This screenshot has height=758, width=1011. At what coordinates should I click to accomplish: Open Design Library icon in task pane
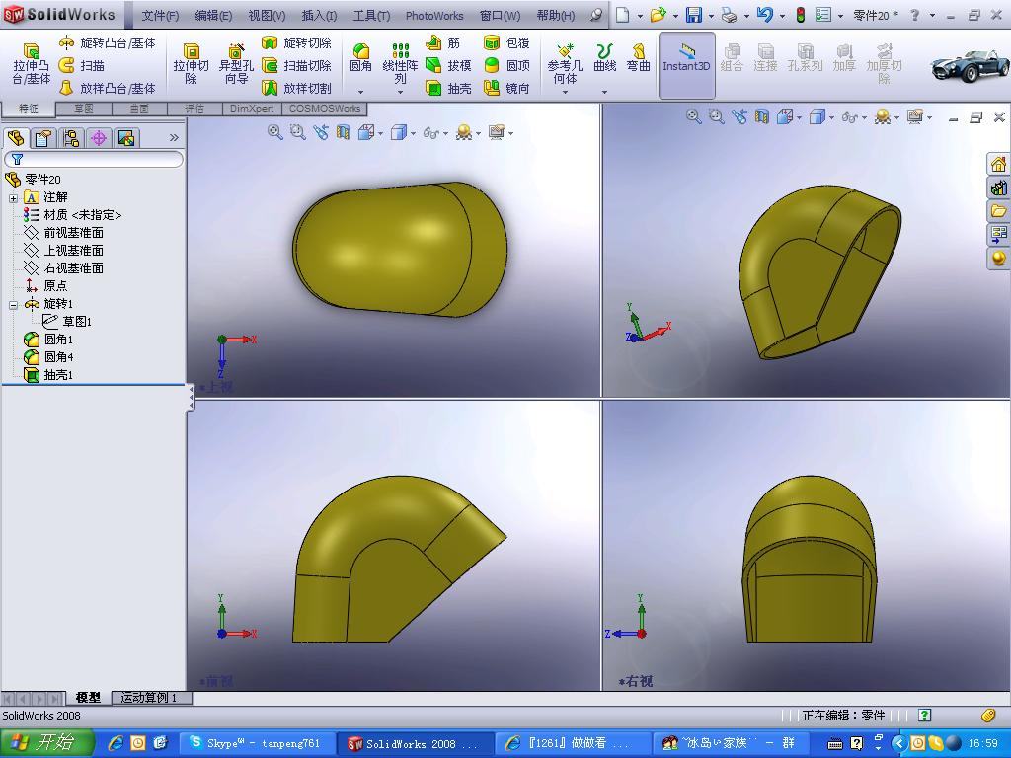coord(999,188)
